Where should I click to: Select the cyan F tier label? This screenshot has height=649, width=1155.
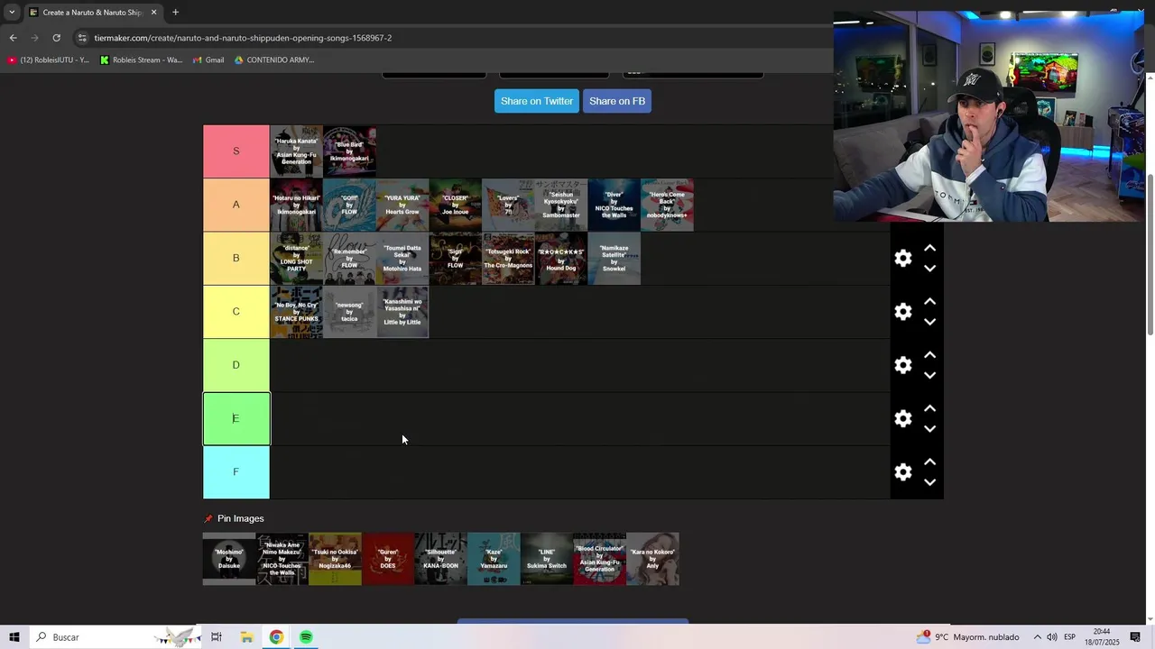236,472
